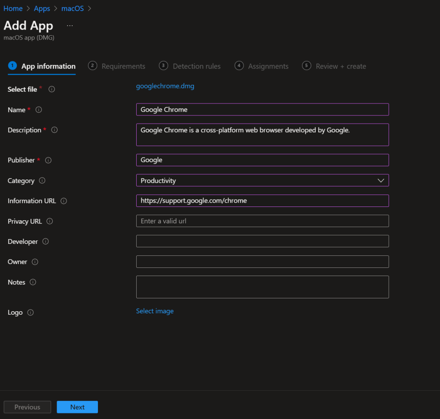Click the Publisher info icon
This screenshot has height=419, width=440.
(x=48, y=160)
